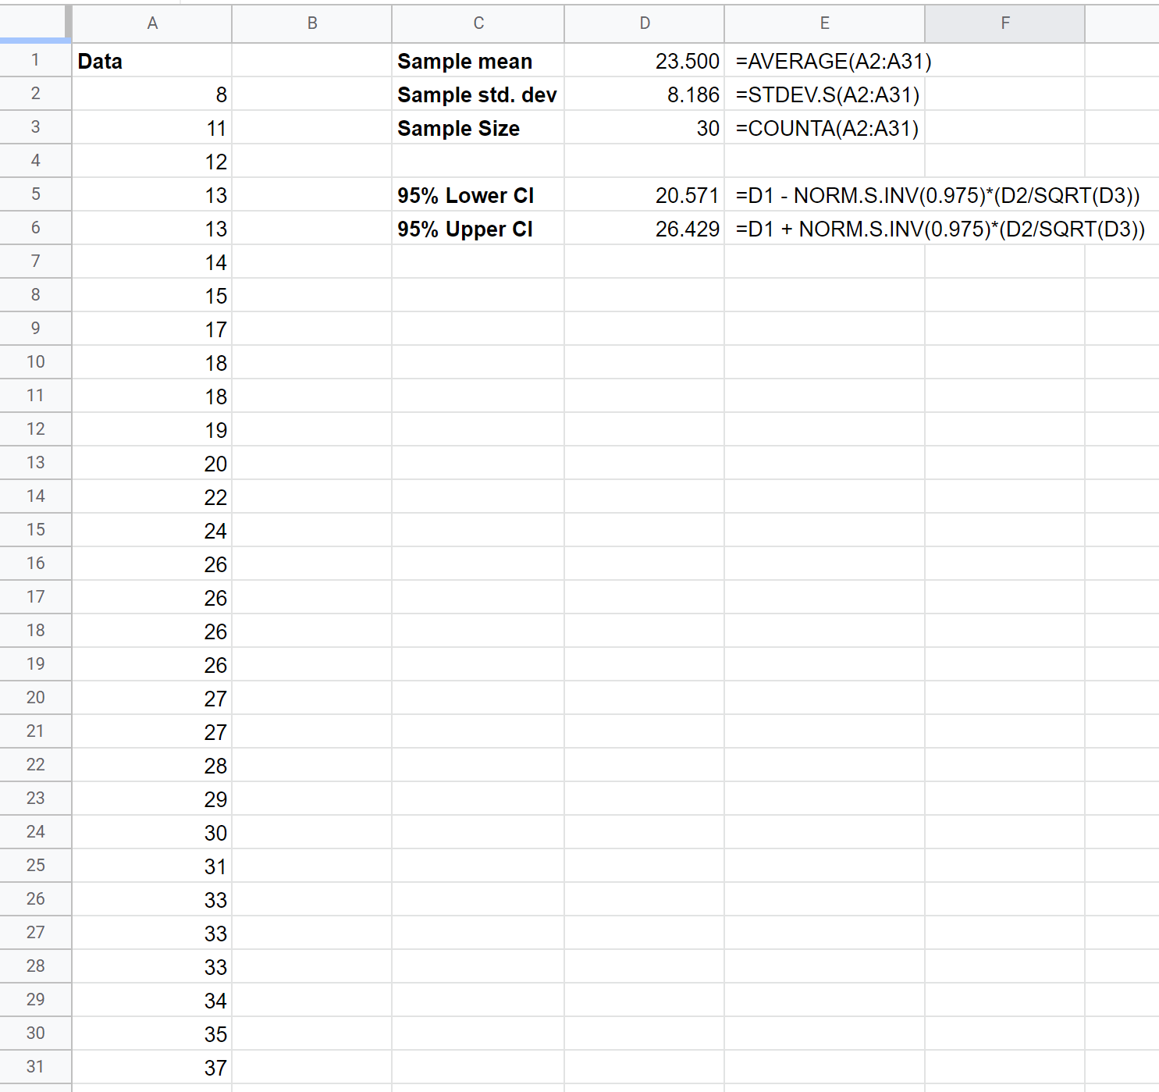Select the Data header cell
The width and height of the screenshot is (1159, 1092).
(x=152, y=62)
